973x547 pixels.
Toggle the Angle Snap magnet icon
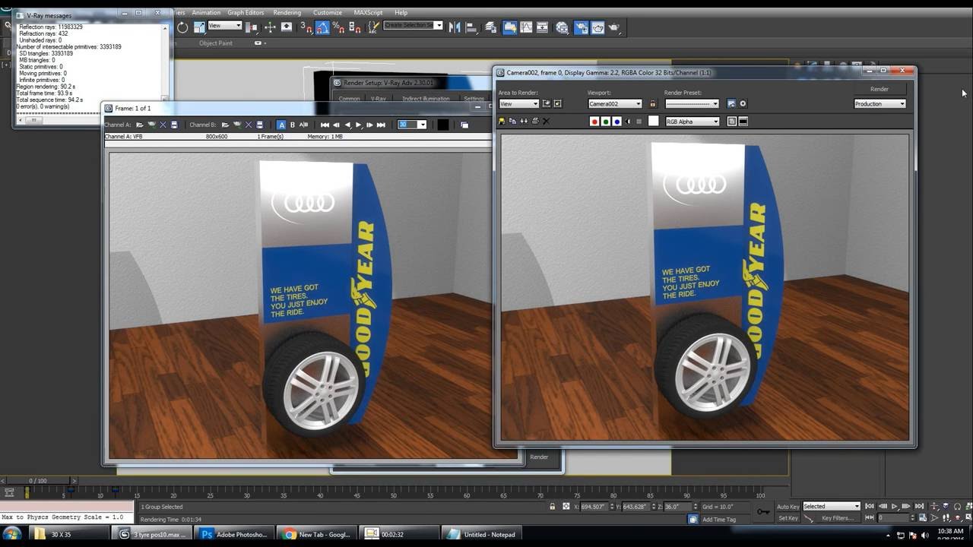(322, 27)
